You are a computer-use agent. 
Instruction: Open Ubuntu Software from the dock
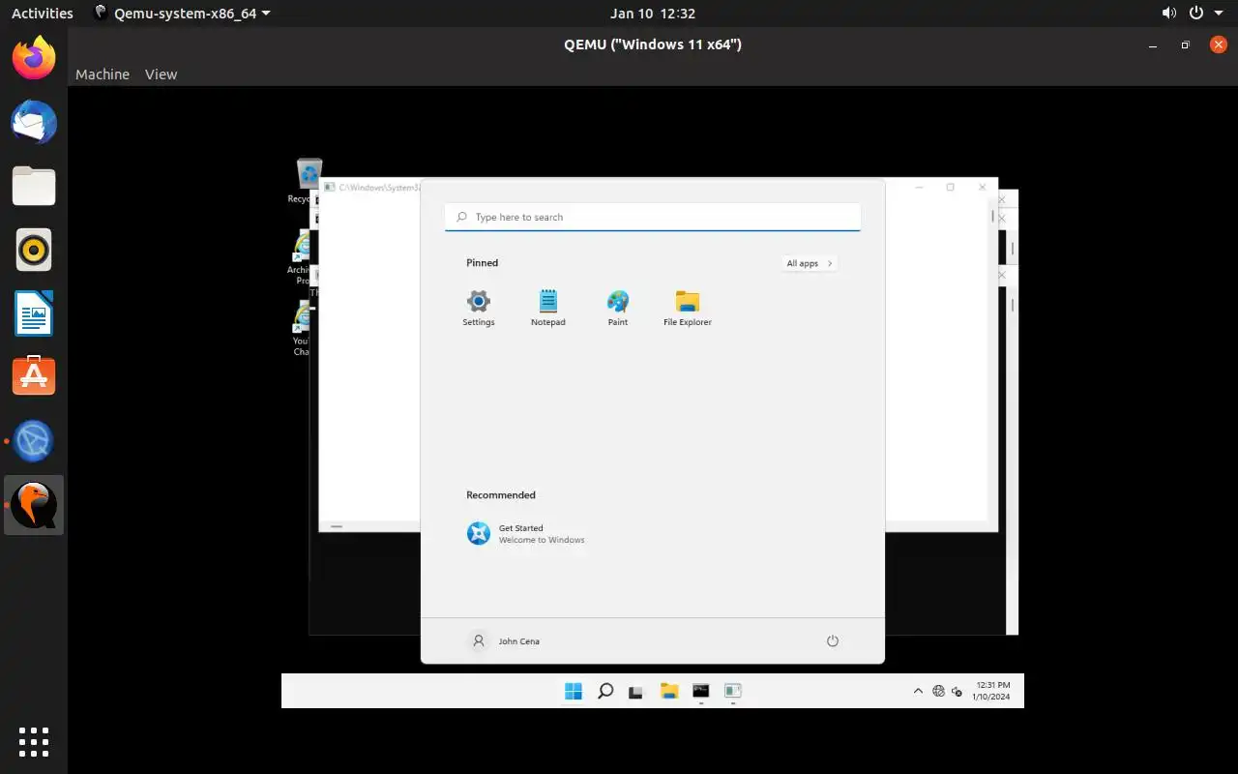[34, 377]
